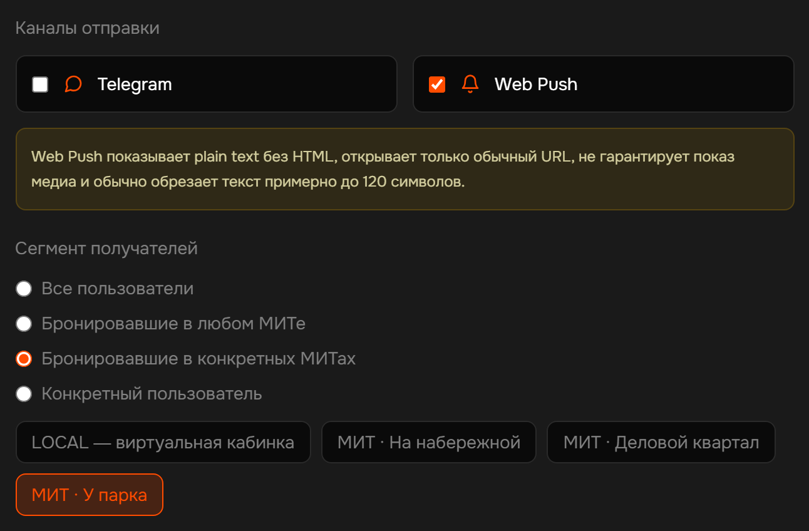Click the Web Push bell icon
This screenshot has height=531, width=809.
(470, 84)
